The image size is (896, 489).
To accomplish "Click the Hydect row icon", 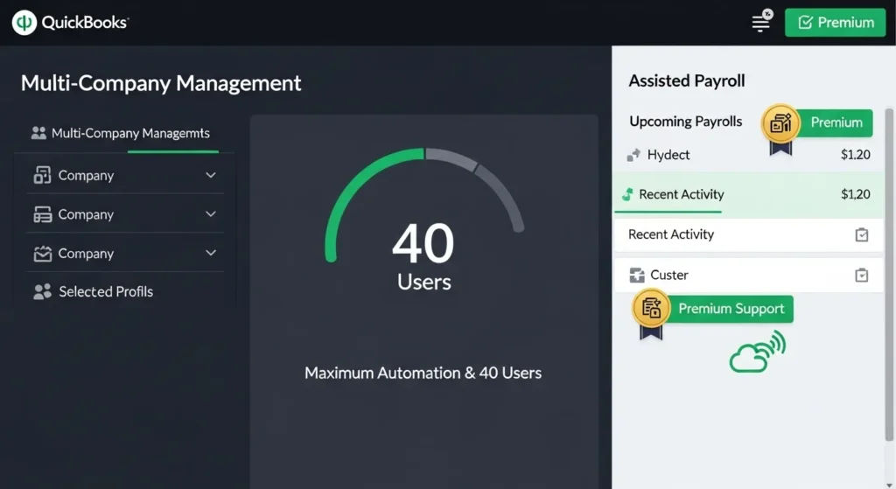I will point(634,156).
